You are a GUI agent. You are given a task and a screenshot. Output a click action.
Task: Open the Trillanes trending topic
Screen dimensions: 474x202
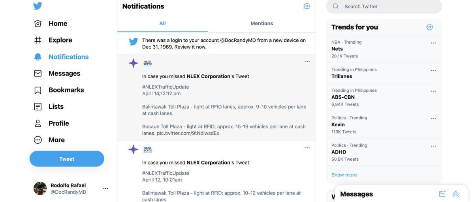click(x=342, y=76)
